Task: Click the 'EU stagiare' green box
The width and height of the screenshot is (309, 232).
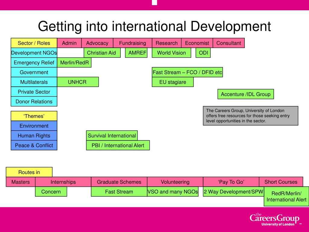Action: click(173, 82)
